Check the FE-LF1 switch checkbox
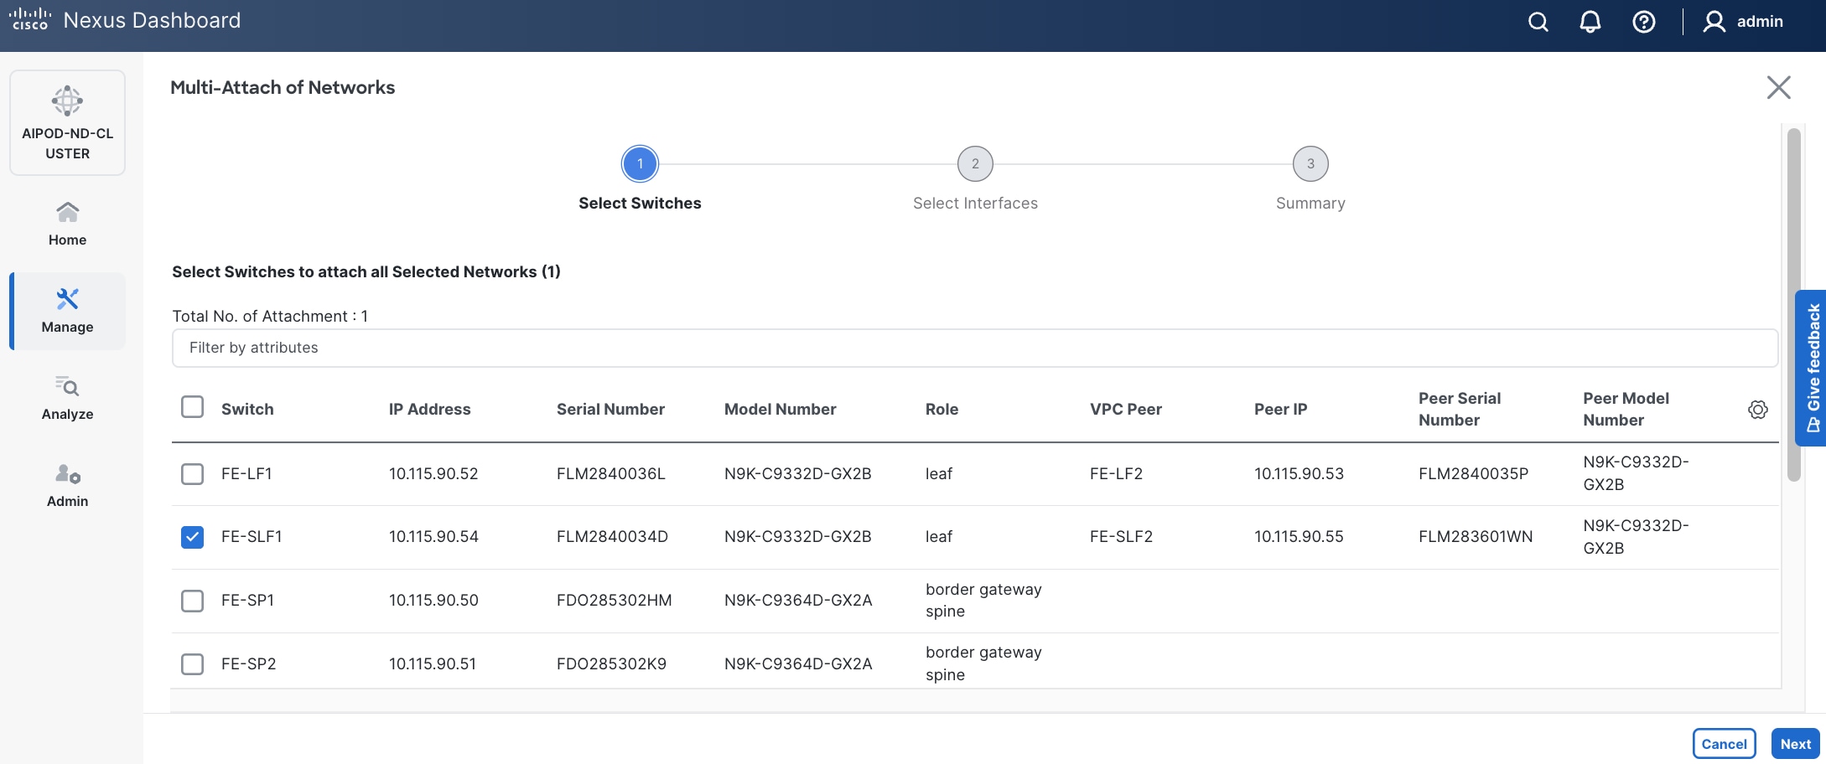The width and height of the screenshot is (1826, 764). click(193, 474)
